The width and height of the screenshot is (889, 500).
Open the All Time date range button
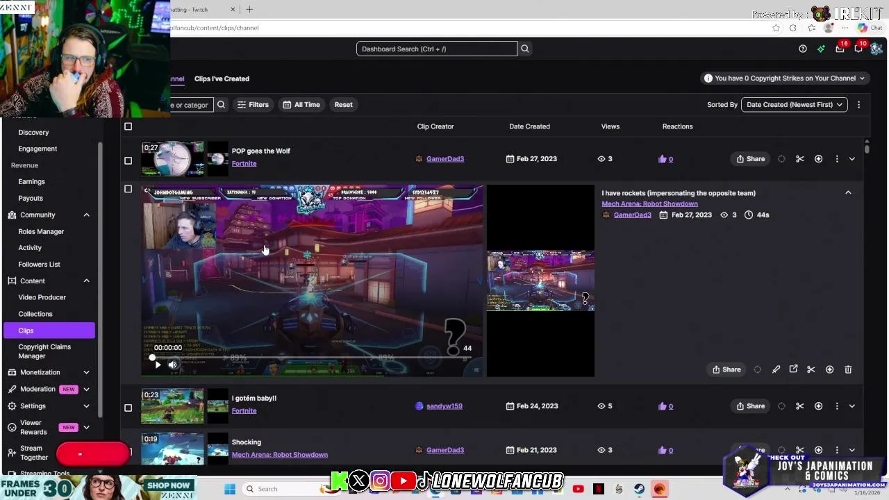pos(301,105)
